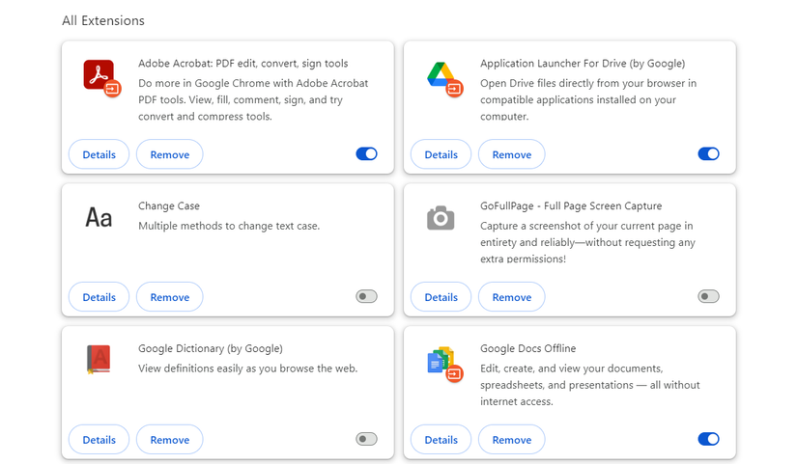797x464 pixels.
Task: View Details of Application Launcher For Drive
Action: [x=441, y=154]
